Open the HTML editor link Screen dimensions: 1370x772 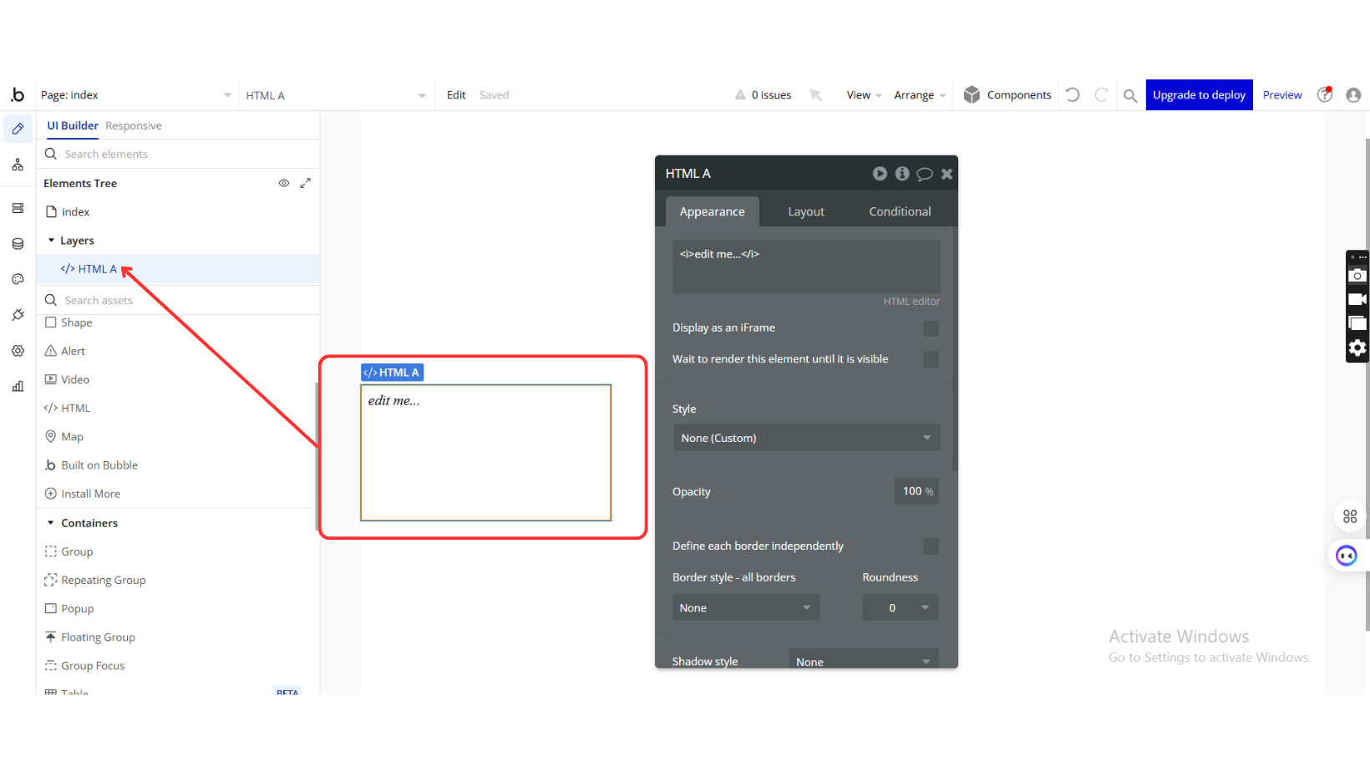pyautogui.click(x=911, y=302)
